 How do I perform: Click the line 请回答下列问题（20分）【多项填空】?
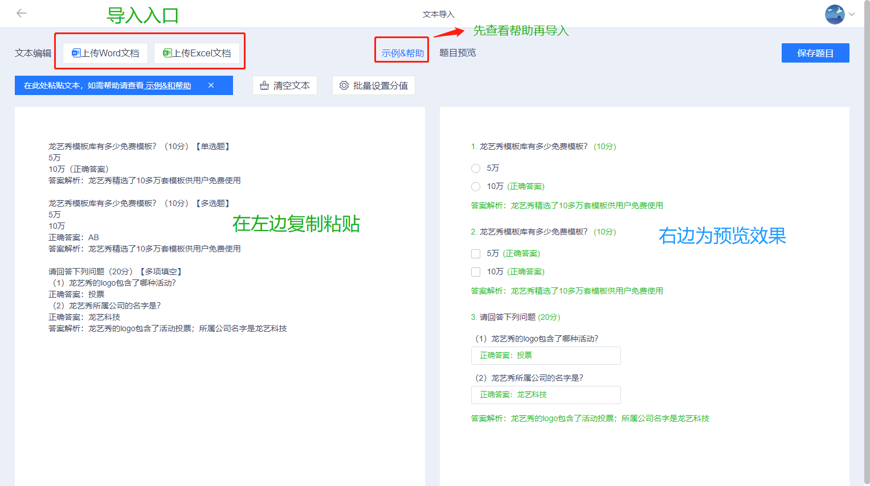coord(116,271)
